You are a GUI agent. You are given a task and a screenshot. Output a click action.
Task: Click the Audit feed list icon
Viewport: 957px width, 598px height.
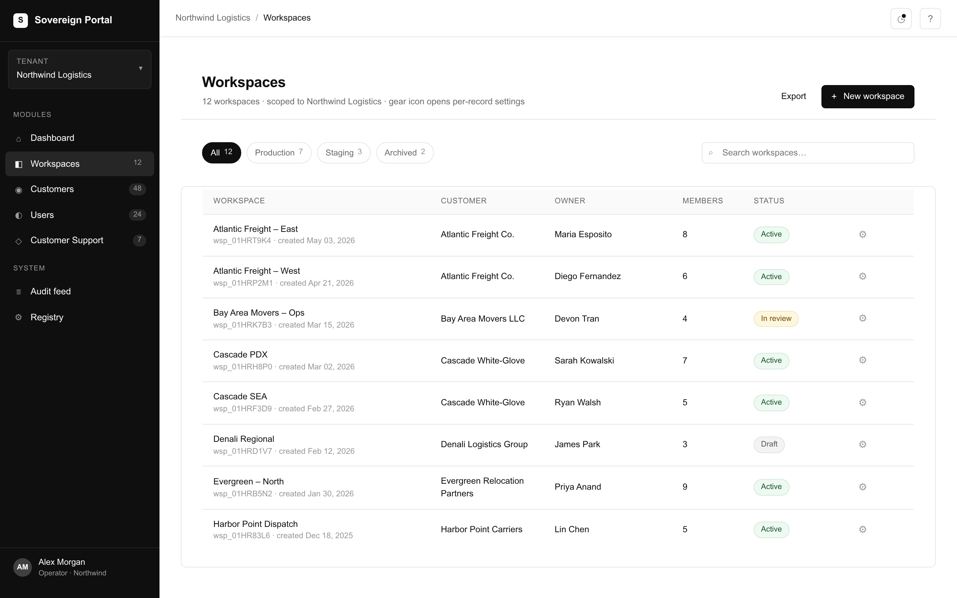click(19, 292)
